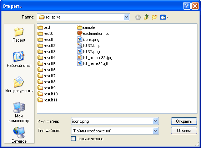Click the dialog help question-mark button

(187, 6)
